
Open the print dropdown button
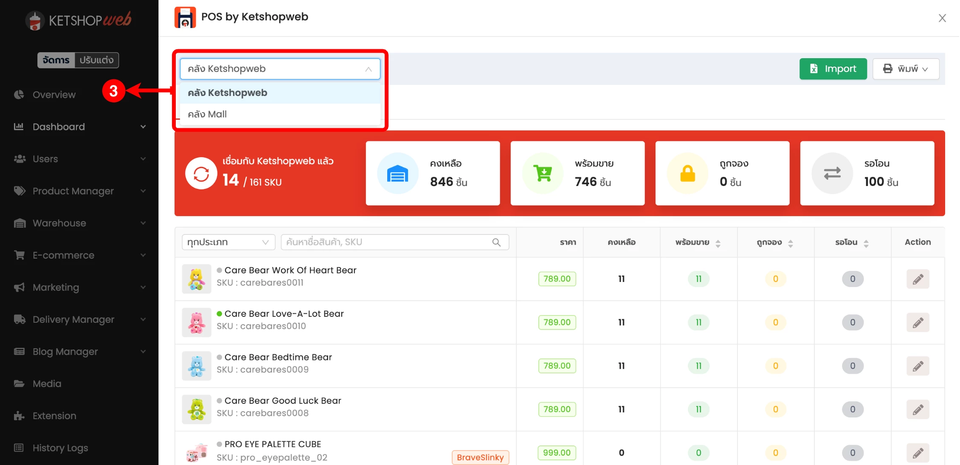click(906, 69)
